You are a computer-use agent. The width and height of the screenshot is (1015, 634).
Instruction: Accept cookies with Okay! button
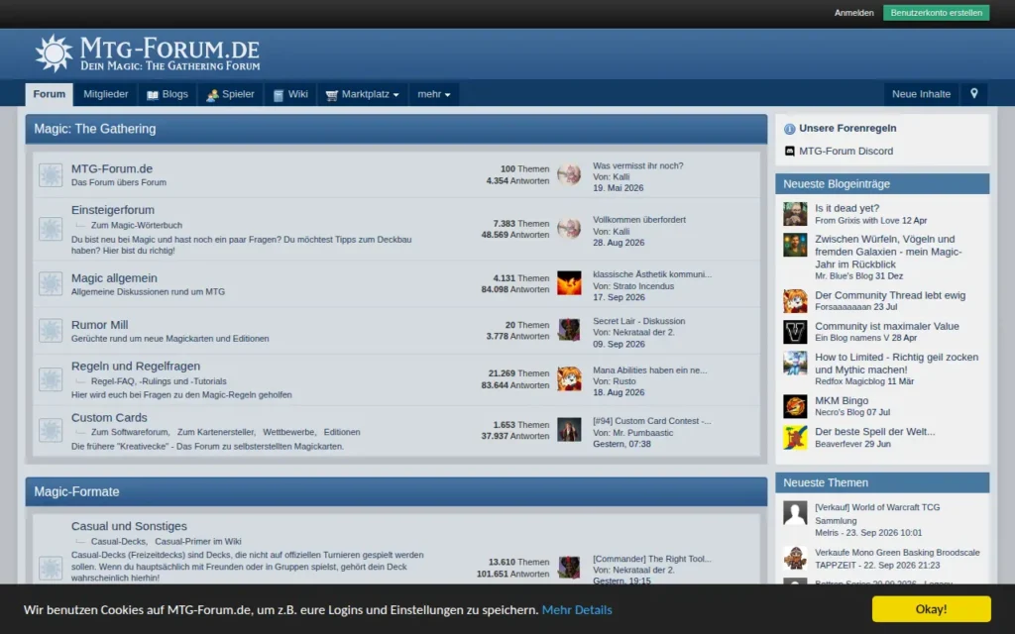(931, 609)
